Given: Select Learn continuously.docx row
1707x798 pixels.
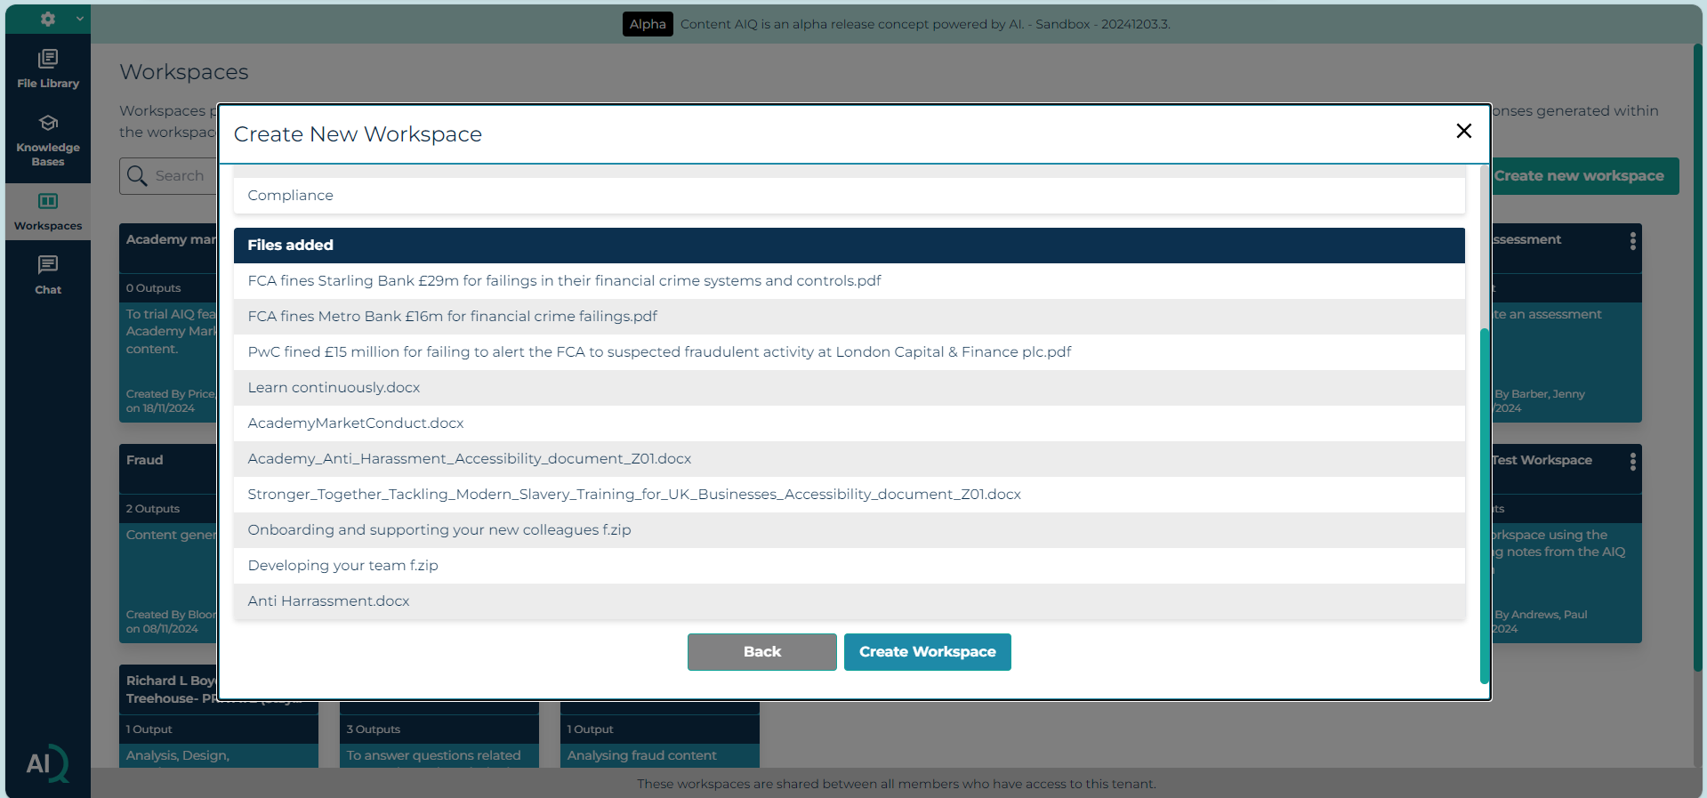Looking at the screenshot, I should (x=849, y=388).
